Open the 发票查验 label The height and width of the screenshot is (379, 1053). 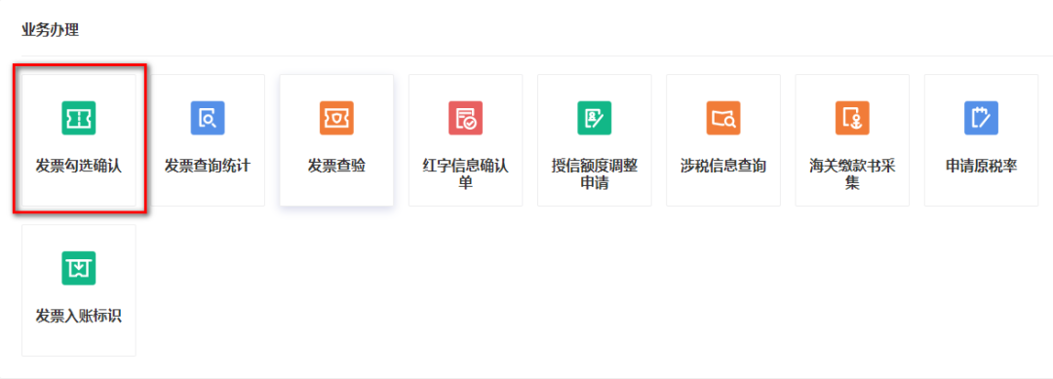[x=336, y=166]
